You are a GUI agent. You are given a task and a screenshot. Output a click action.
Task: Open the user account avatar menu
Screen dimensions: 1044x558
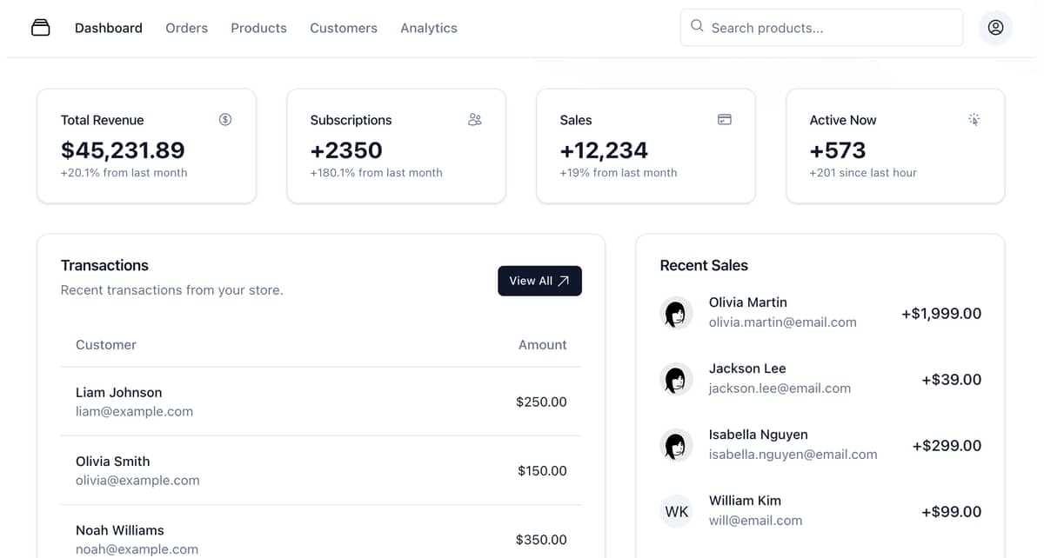tap(995, 28)
